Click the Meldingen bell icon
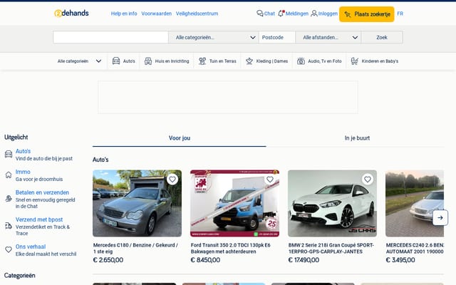Viewport: 456px width, 285px height. coord(281,14)
